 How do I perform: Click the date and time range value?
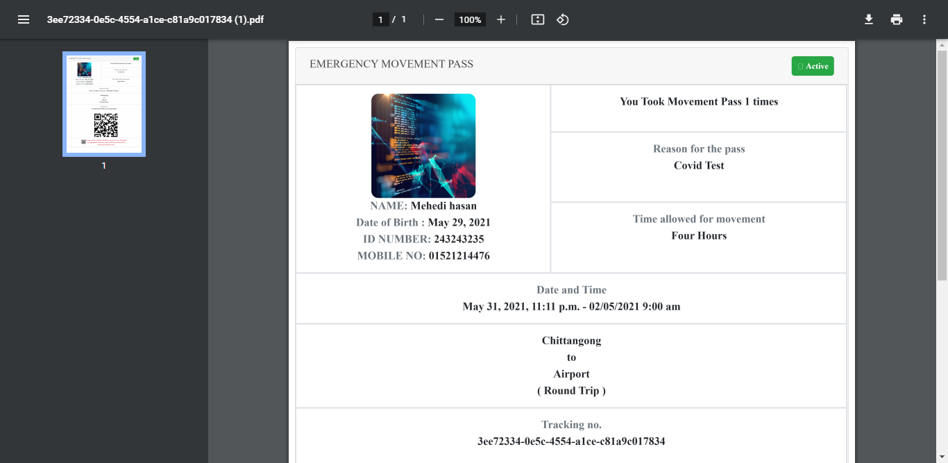(x=572, y=306)
